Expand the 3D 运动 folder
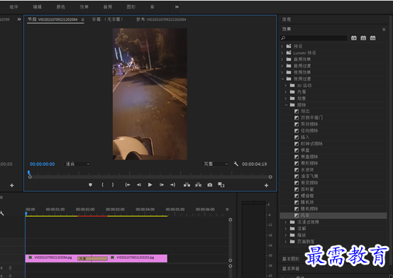This screenshot has width=393, height=278. [285, 86]
